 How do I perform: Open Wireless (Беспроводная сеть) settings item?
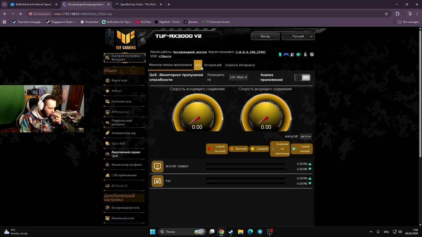124,208
